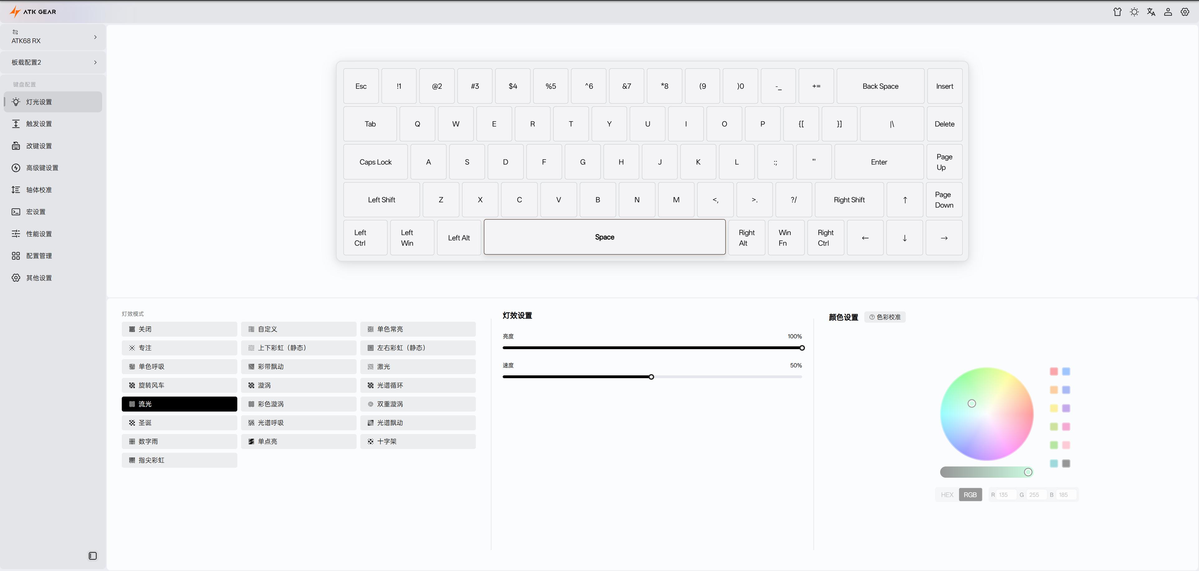Click the 速度 slider track
The height and width of the screenshot is (571, 1199).
726,377
